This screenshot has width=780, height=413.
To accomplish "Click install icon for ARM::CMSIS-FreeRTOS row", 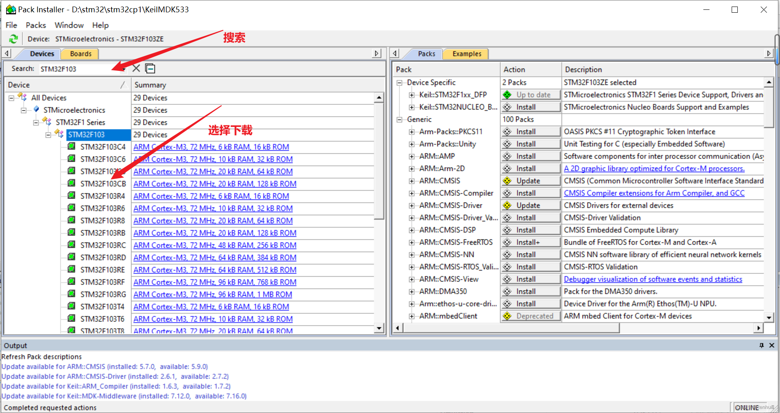I will click(x=507, y=242).
